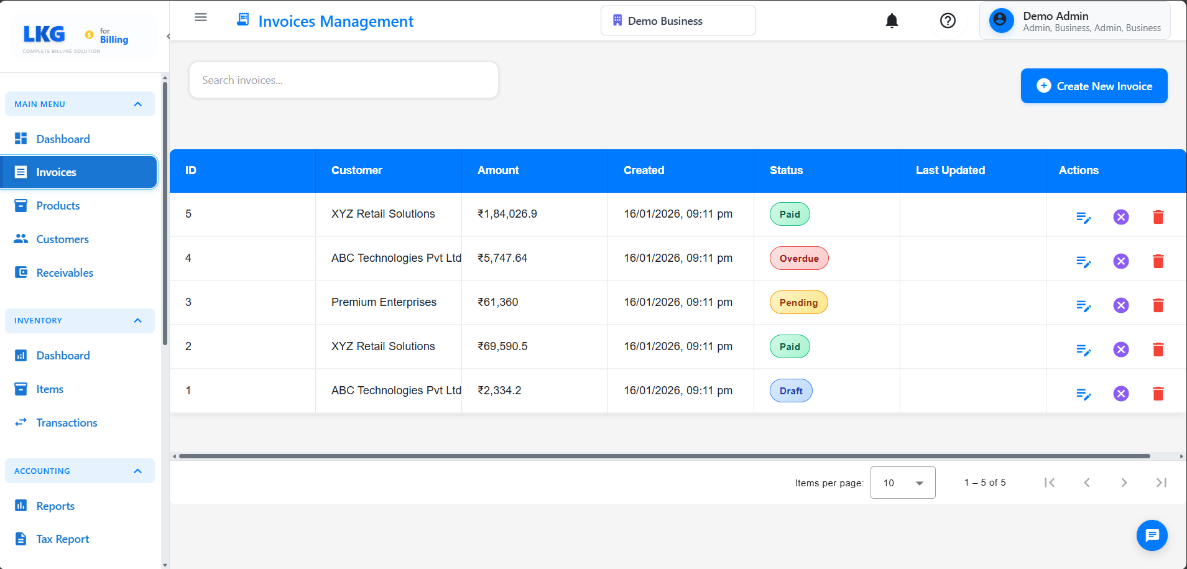Open the chat bubble in the corner

click(1151, 535)
